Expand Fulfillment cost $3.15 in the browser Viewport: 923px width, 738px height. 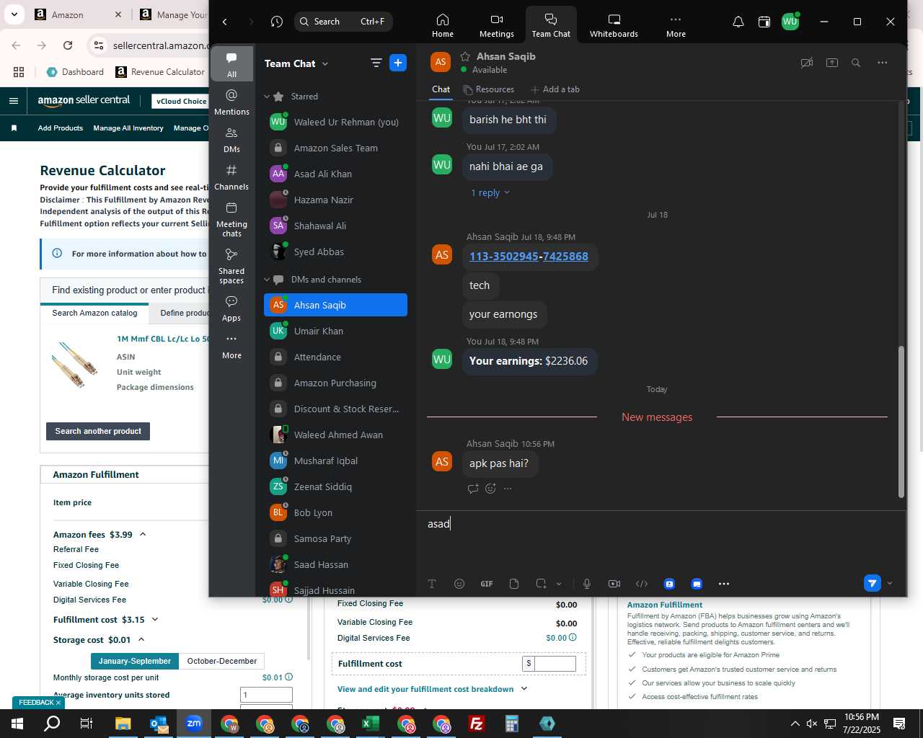155,619
